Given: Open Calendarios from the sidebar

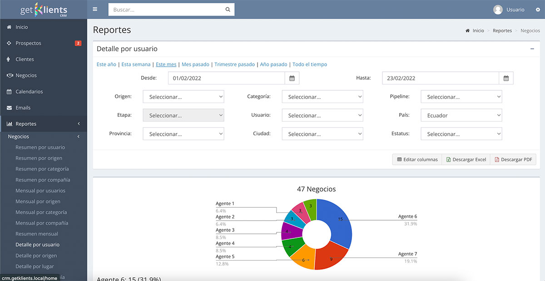Looking at the screenshot, I should coord(29,91).
